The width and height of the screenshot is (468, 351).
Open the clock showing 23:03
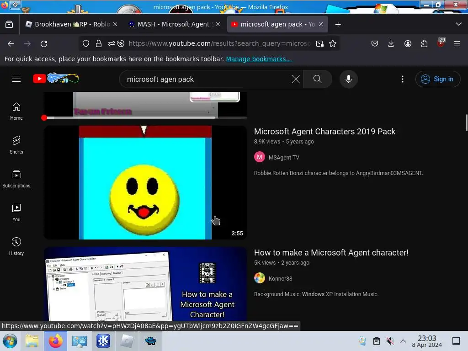tap(427, 341)
